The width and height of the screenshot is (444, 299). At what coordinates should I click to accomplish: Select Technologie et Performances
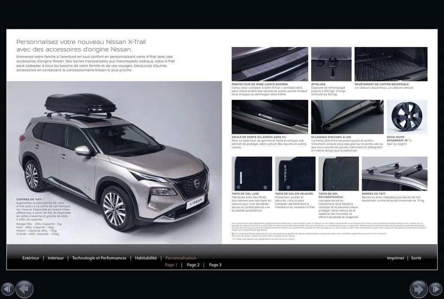pyautogui.click(x=99, y=258)
